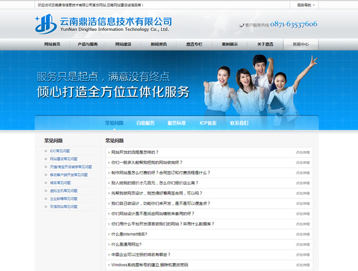Click 点击伸缩 for '什么是通用网址?'
The height and width of the screenshot is (271, 358).
pyautogui.click(x=302, y=245)
